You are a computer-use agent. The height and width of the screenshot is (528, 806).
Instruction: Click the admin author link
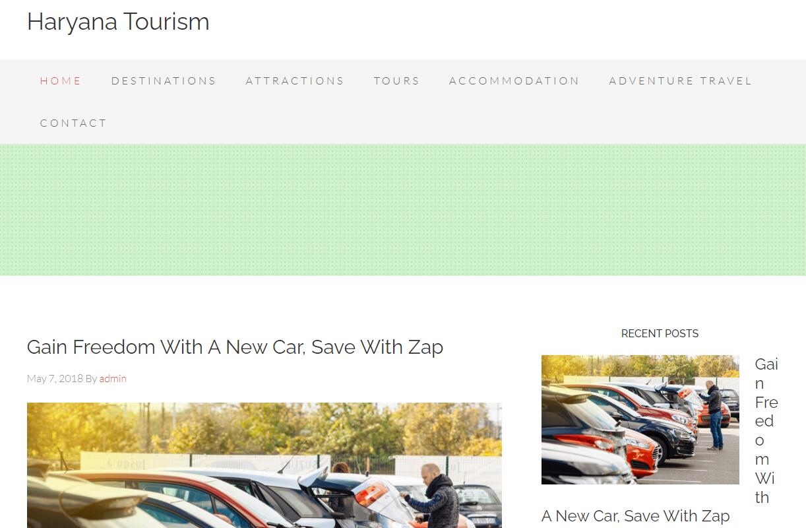[113, 378]
